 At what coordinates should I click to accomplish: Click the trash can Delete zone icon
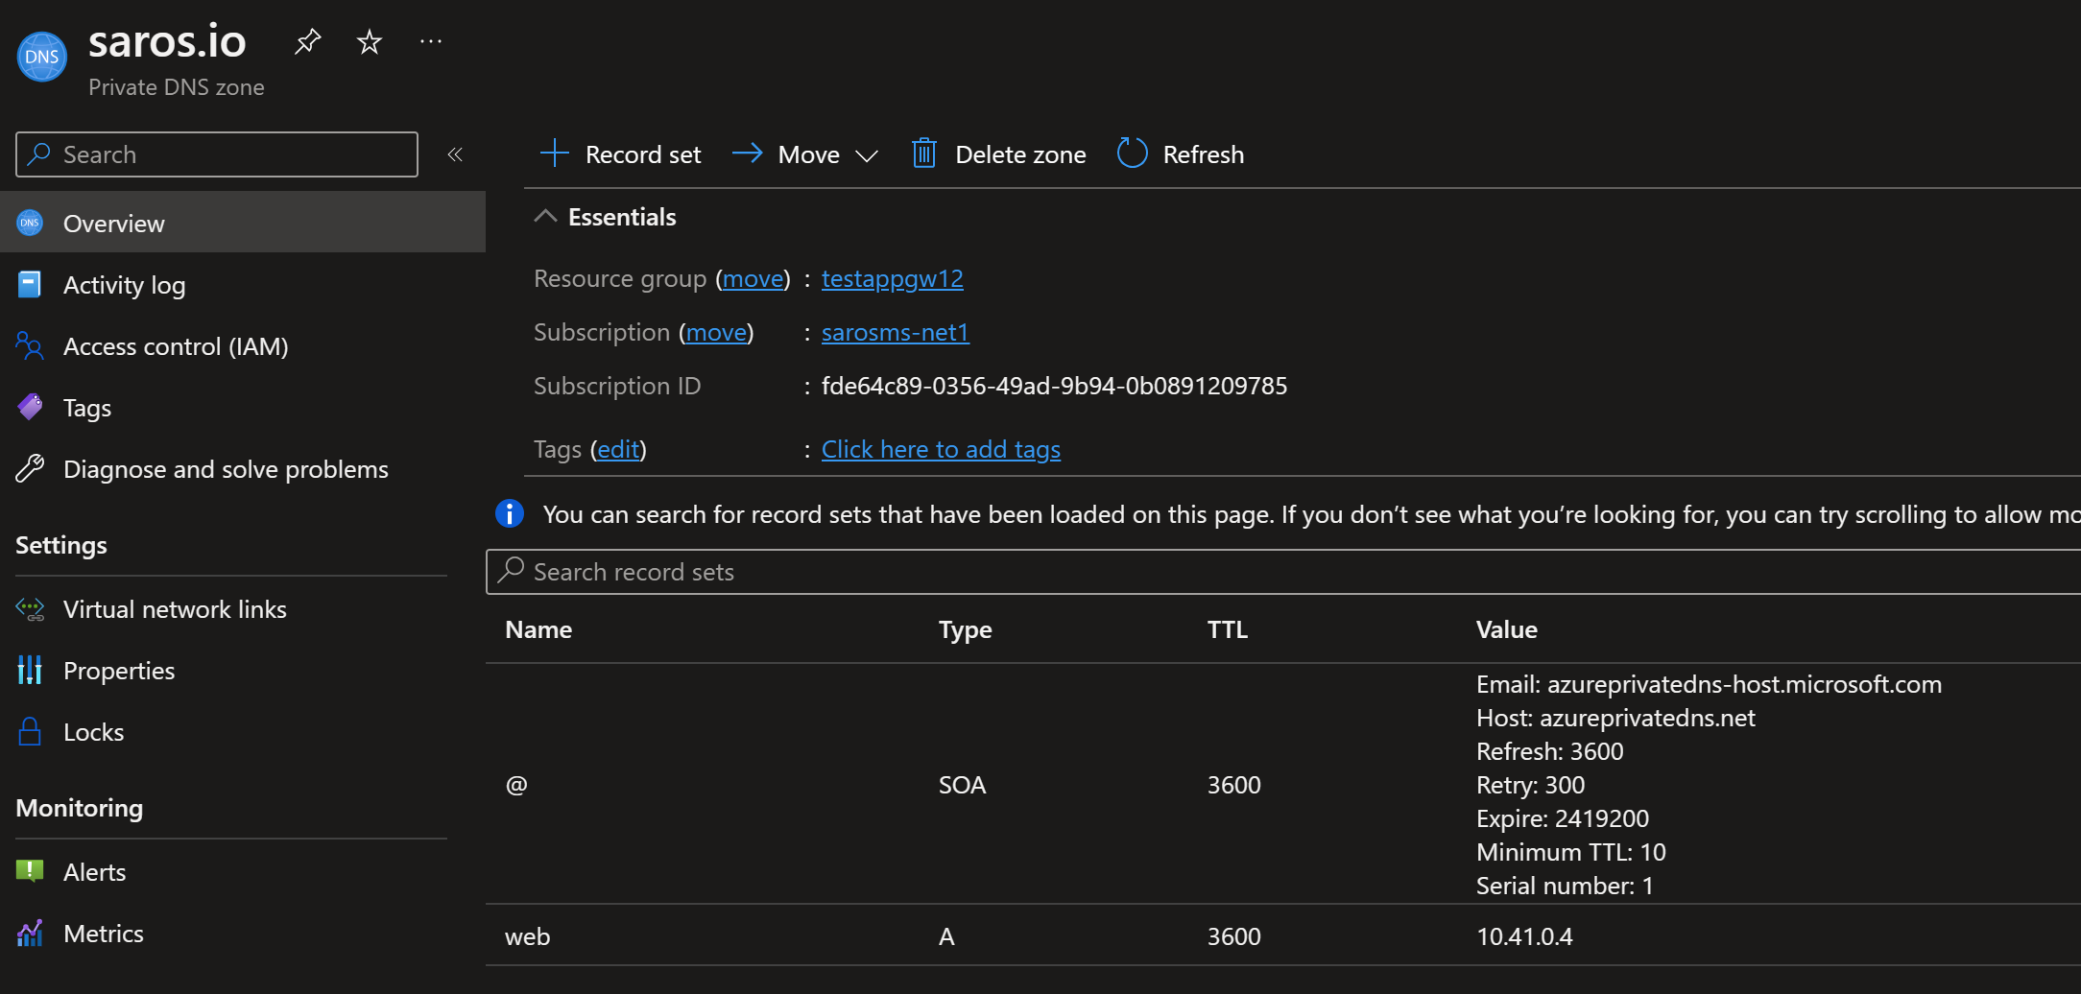(924, 154)
